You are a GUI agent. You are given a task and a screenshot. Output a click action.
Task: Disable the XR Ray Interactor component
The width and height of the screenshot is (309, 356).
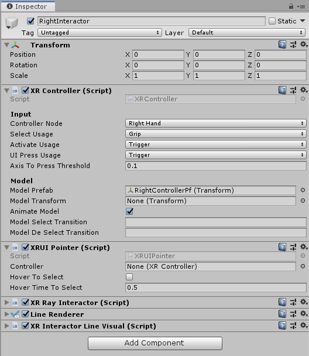click(25, 302)
